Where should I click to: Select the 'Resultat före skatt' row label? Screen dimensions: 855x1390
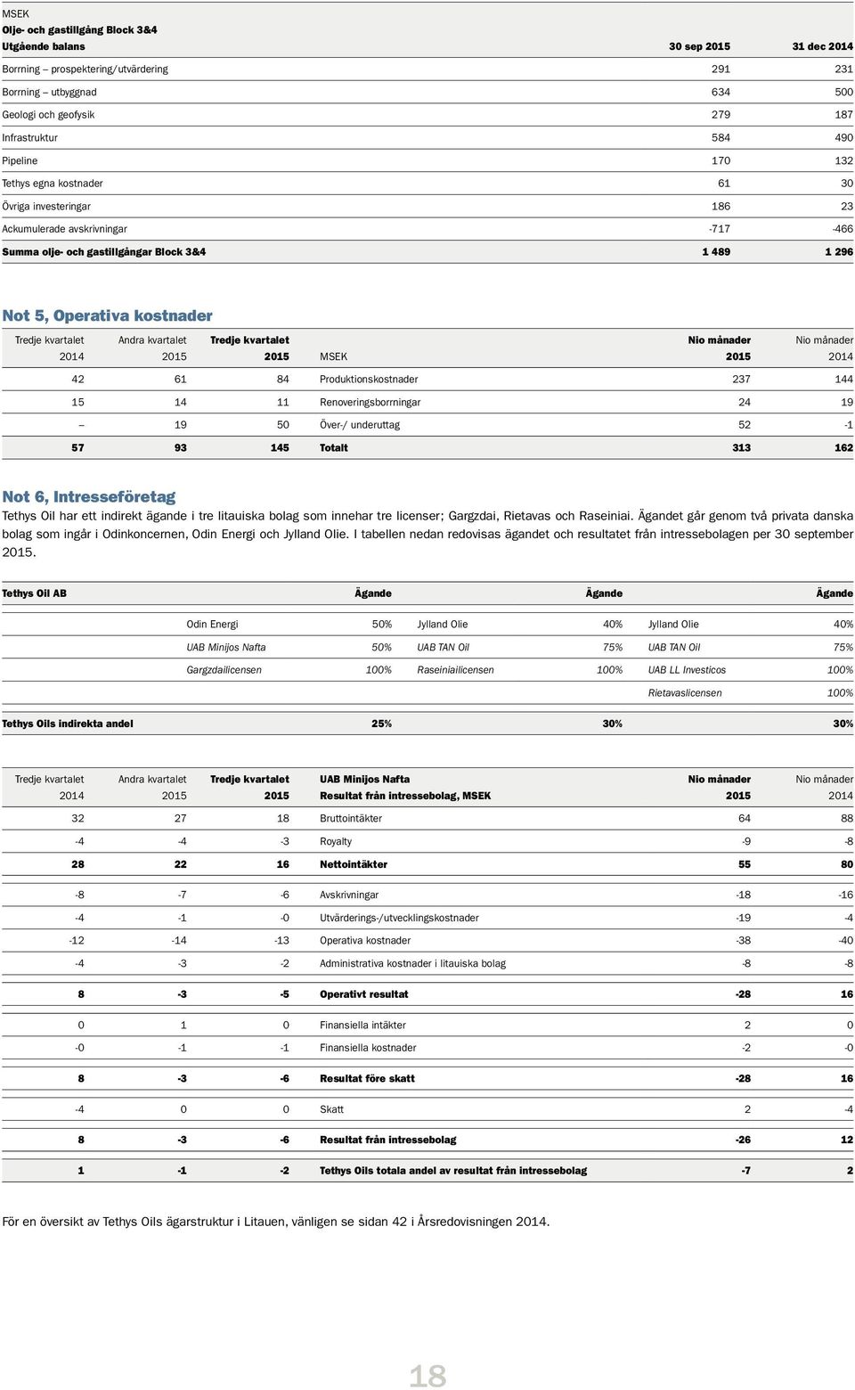(x=367, y=1079)
